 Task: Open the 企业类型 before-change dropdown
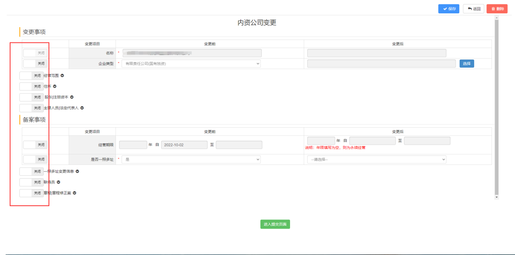click(191, 63)
